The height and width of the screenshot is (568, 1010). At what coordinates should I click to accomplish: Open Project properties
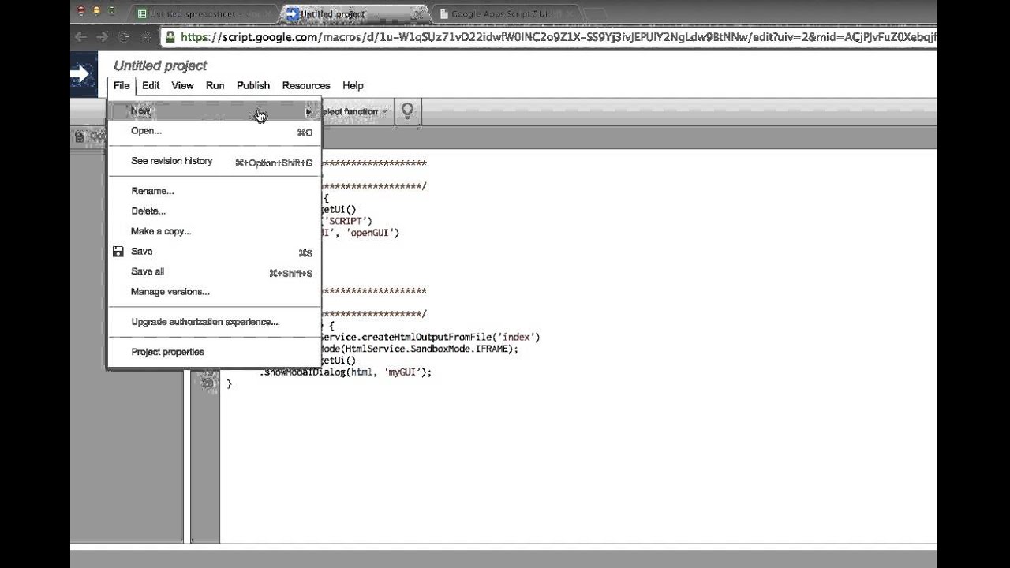[215, 352]
